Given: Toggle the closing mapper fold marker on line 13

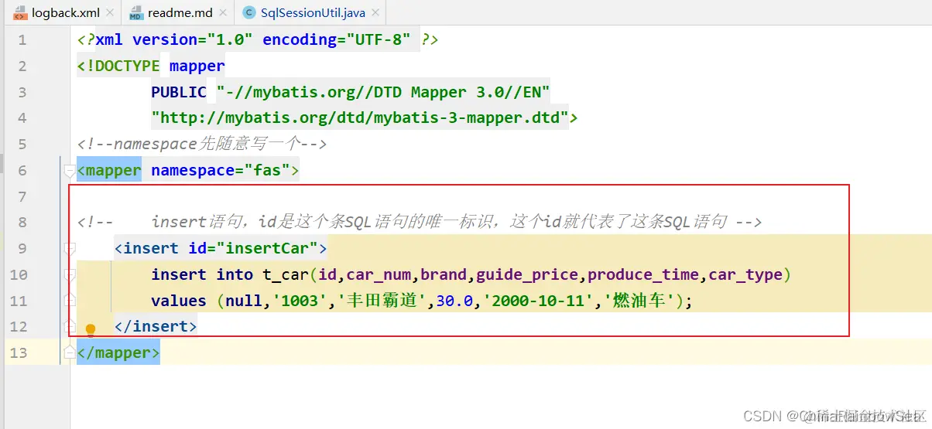Looking at the screenshot, I should click(x=70, y=352).
